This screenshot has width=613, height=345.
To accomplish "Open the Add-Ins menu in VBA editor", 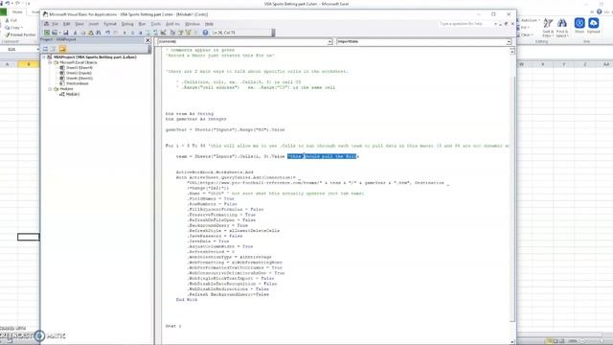I will (172, 24).
